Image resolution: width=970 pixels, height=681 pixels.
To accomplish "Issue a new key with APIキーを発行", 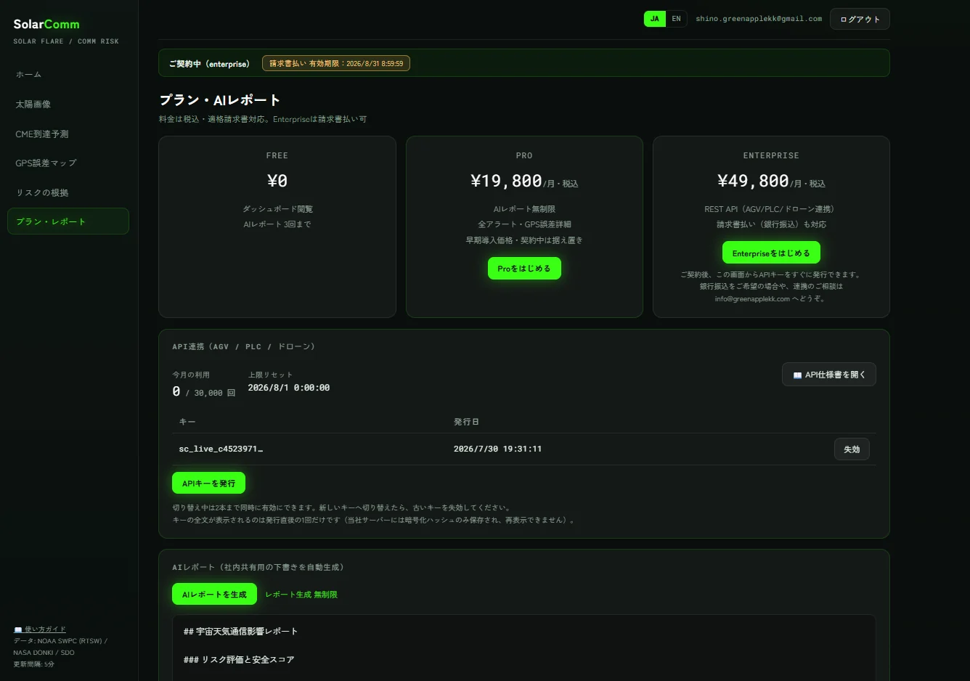I will (208, 483).
